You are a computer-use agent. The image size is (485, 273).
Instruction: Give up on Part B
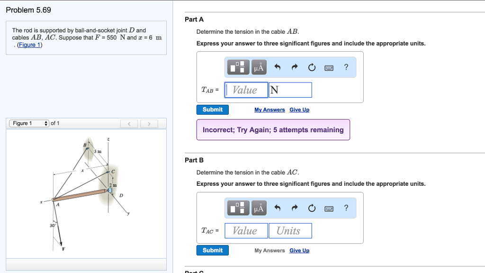pos(299,250)
